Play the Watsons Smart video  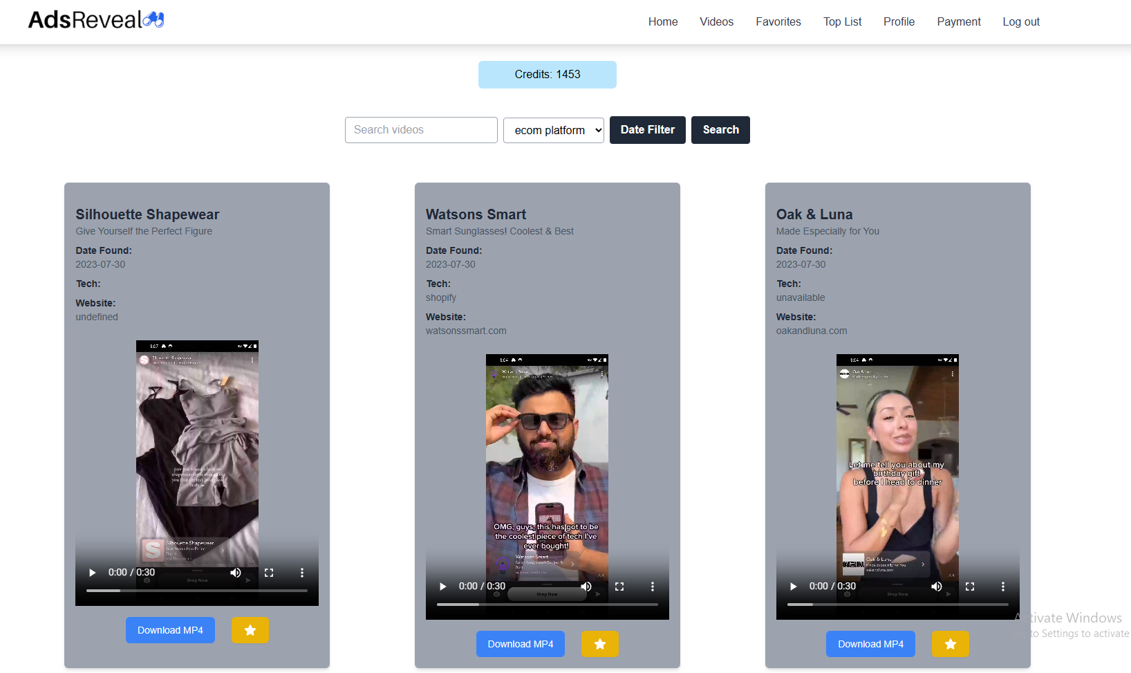[443, 587]
